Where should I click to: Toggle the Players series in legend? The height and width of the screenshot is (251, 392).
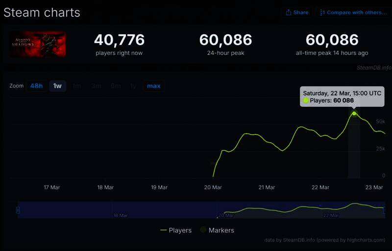point(180,230)
